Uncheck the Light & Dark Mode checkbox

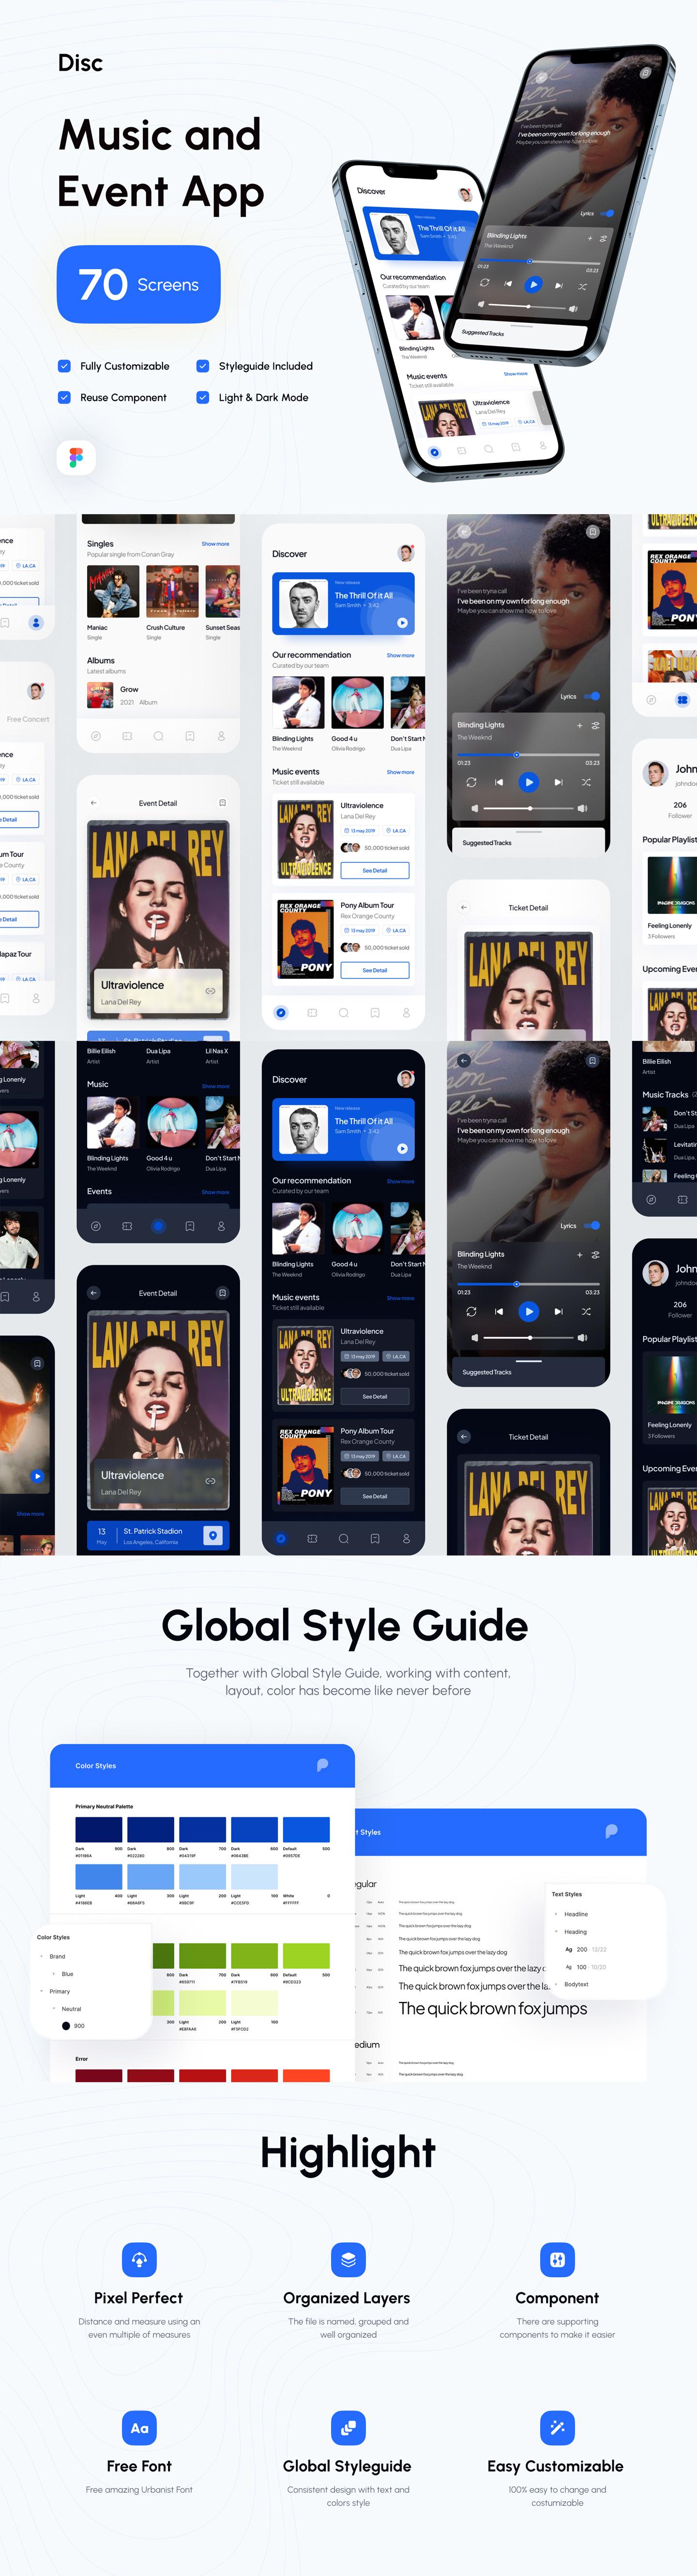[203, 397]
